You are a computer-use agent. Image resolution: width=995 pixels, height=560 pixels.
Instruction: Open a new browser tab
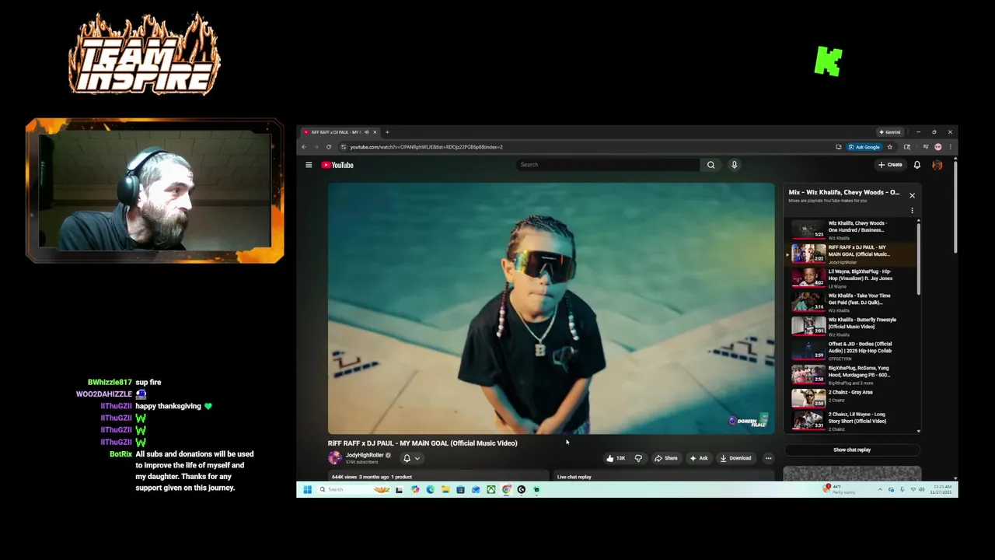387,132
